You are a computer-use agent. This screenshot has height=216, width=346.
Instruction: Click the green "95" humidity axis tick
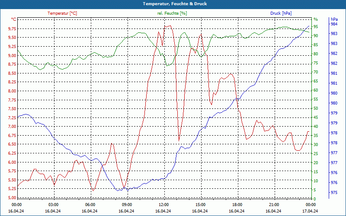[316, 27]
